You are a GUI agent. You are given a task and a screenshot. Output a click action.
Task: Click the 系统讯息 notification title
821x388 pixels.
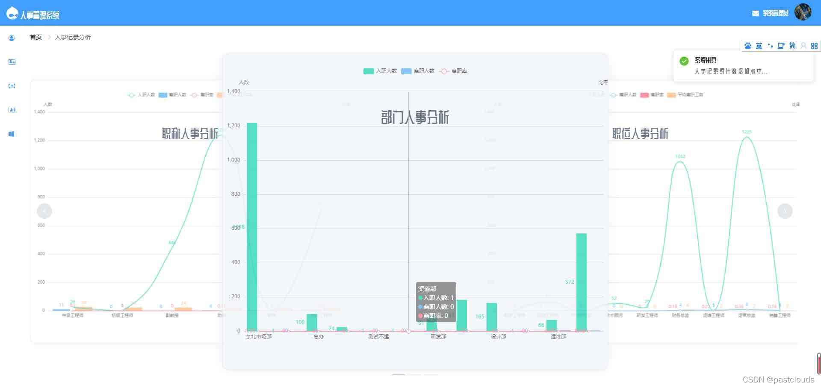coord(706,60)
